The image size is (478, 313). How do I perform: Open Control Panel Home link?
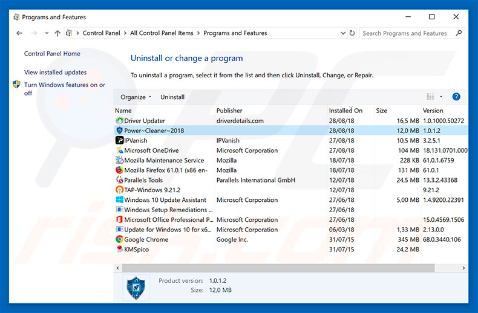click(52, 54)
